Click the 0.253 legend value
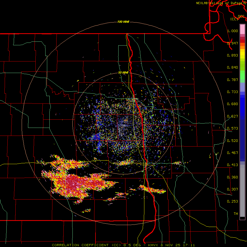The width and height of the screenshot is (247, 247). pos(232,201)
